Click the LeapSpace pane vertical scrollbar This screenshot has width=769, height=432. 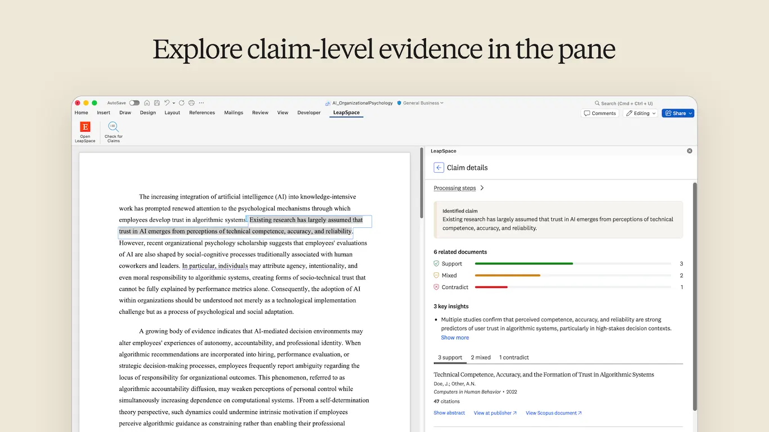tap(695, 295)
